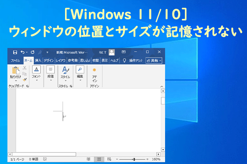
Task: Click the Cut scissors icon
Action: coord(25,68)
